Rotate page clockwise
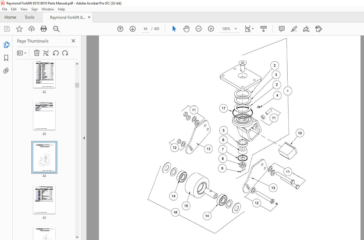This screenshot has width=364, height=240. click(65, 53)
